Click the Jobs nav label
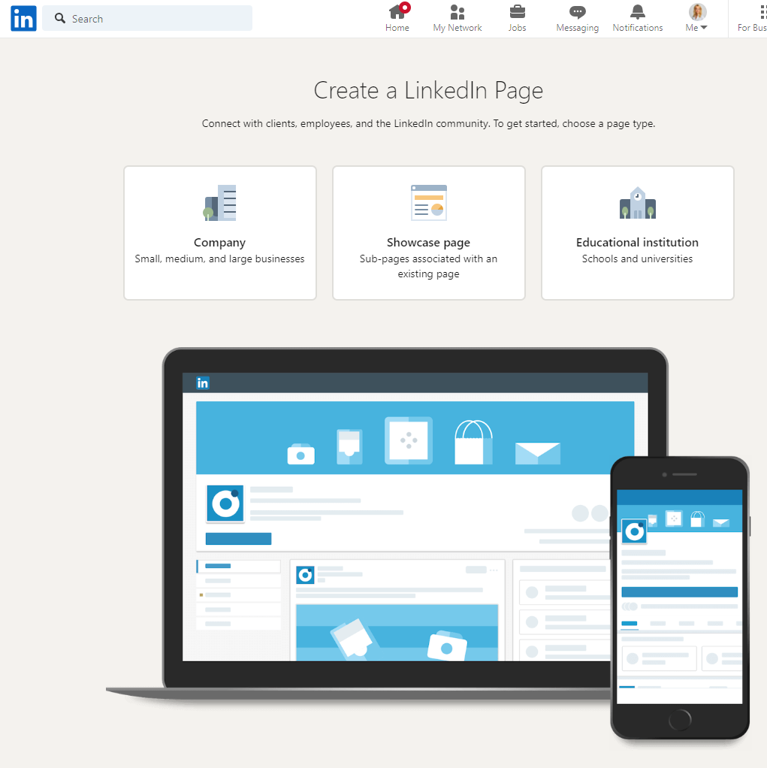The image size is (767, 768). coord(517,28)
